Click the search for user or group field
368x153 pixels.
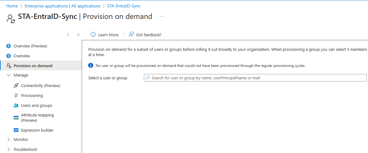[x=255, y=78]
